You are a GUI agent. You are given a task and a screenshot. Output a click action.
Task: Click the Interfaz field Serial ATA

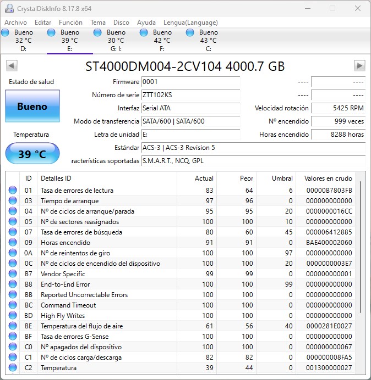pyautogui.click(x=190, y=108)
